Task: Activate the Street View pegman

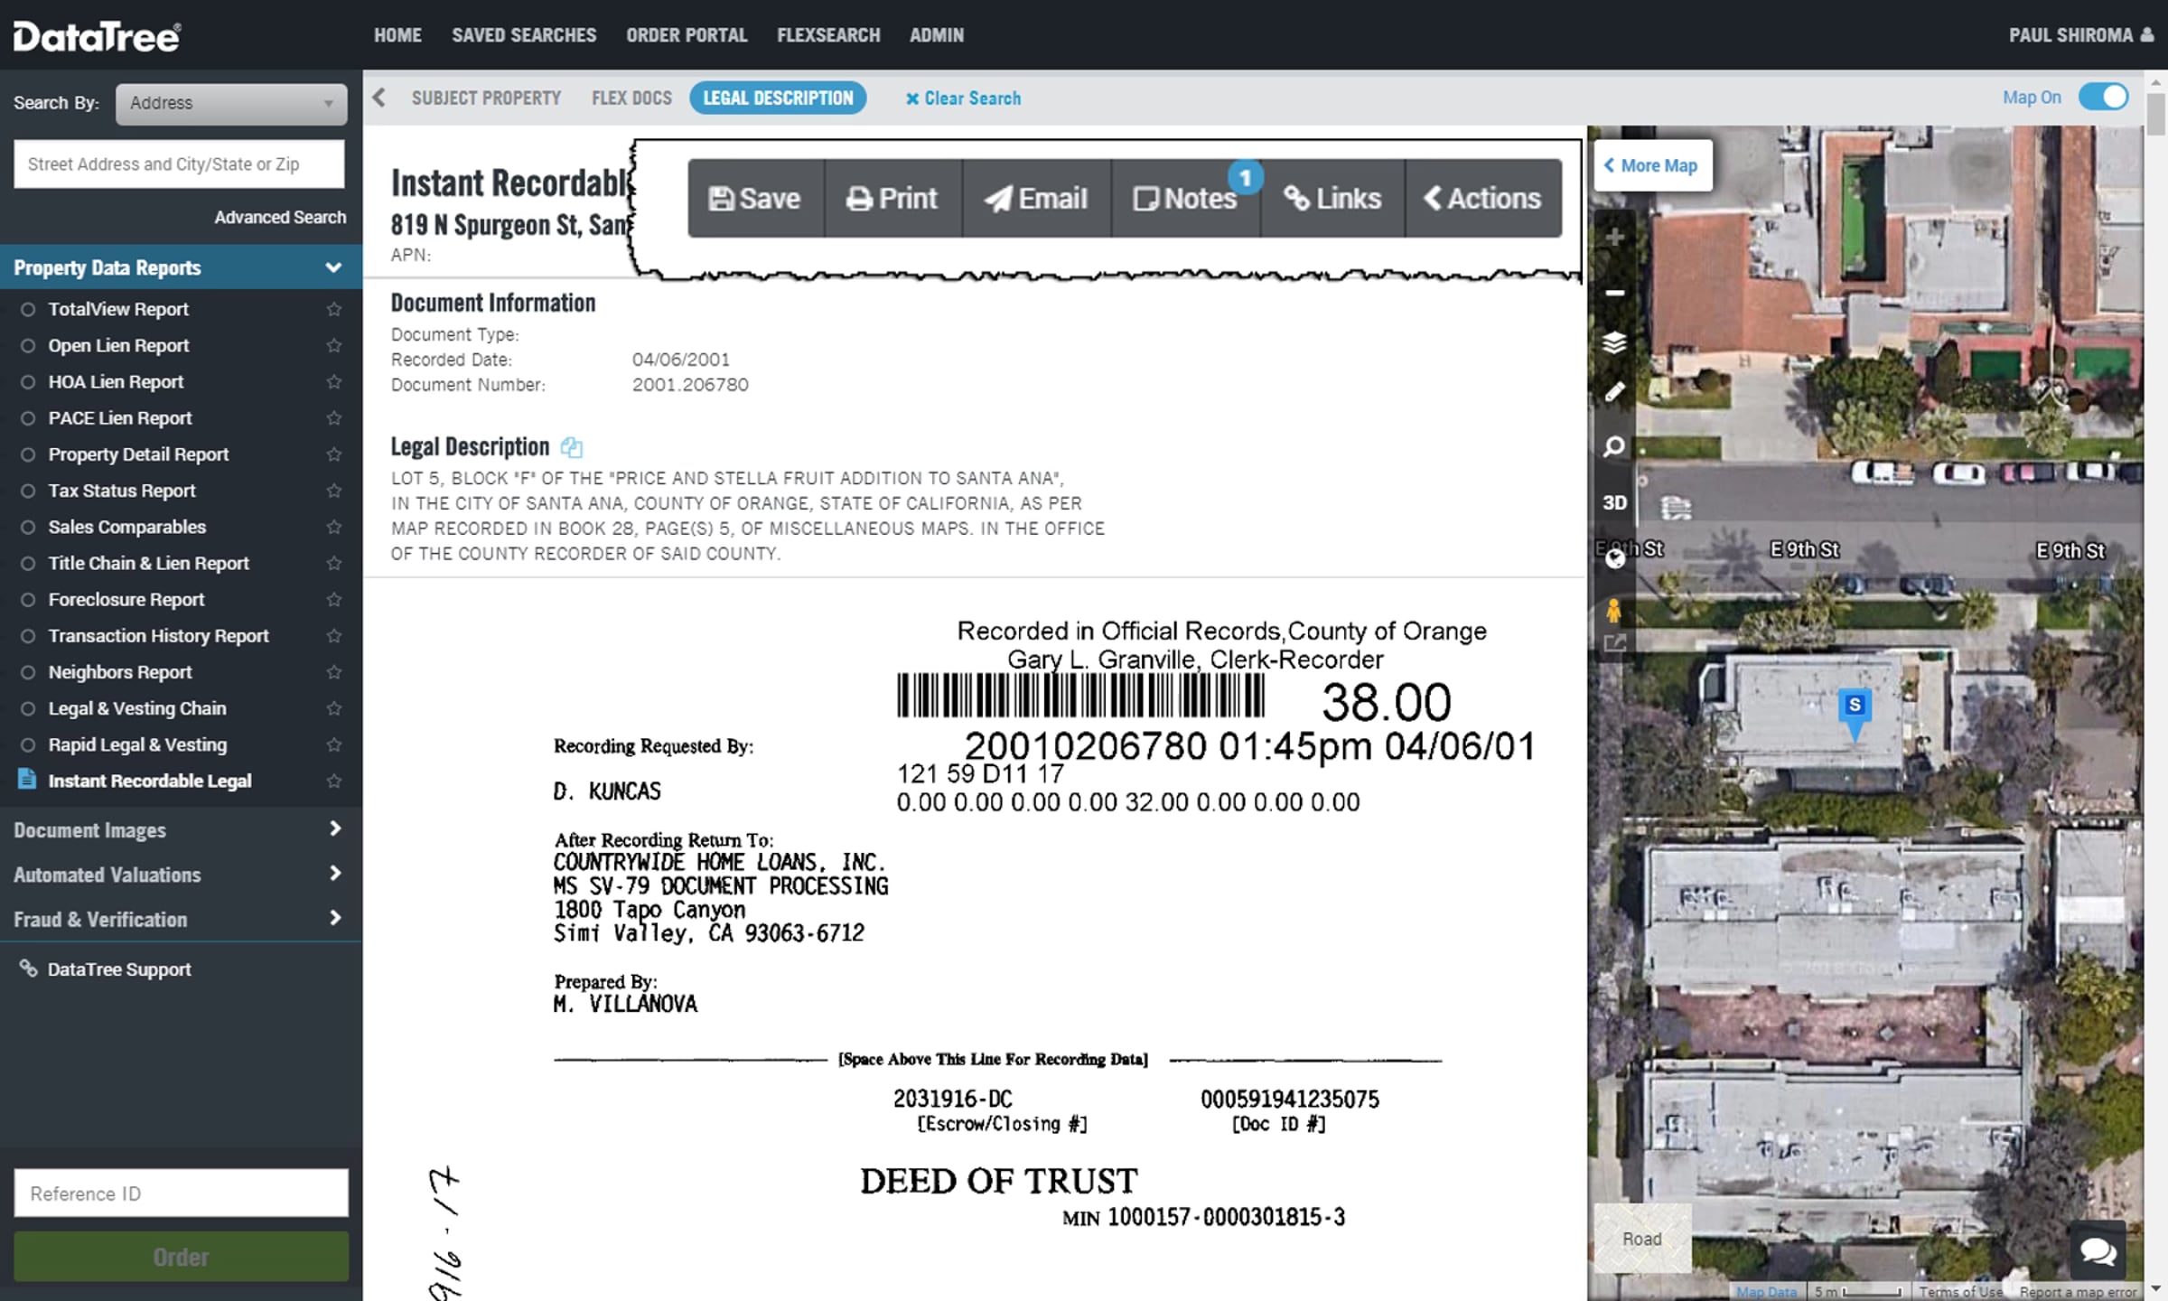Action: pyautogui.click(x=1614, y=611)
